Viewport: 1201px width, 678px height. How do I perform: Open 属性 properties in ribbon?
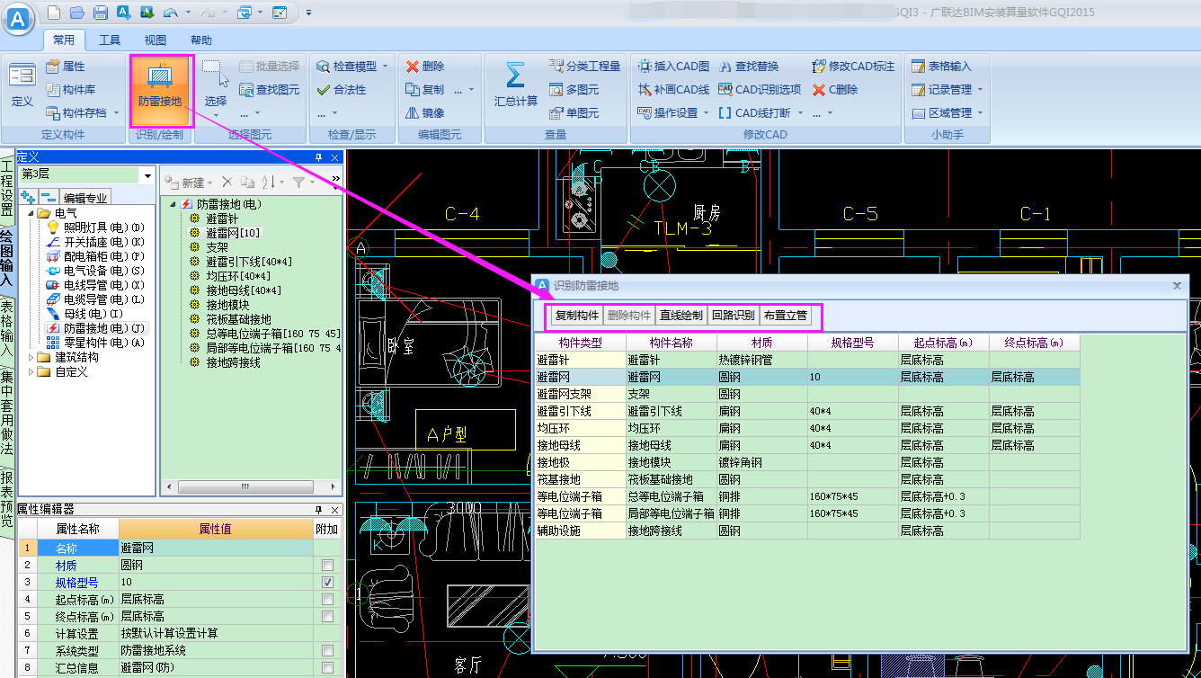click(65, 67)
